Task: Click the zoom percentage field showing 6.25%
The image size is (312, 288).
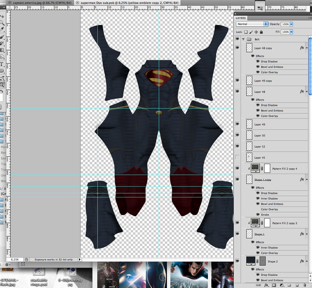Action: [15, 260]
